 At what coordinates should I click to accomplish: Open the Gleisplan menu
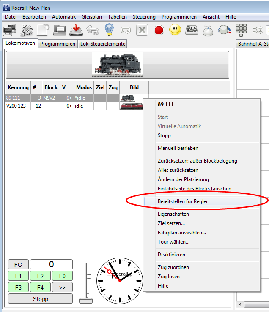point(92,17)
